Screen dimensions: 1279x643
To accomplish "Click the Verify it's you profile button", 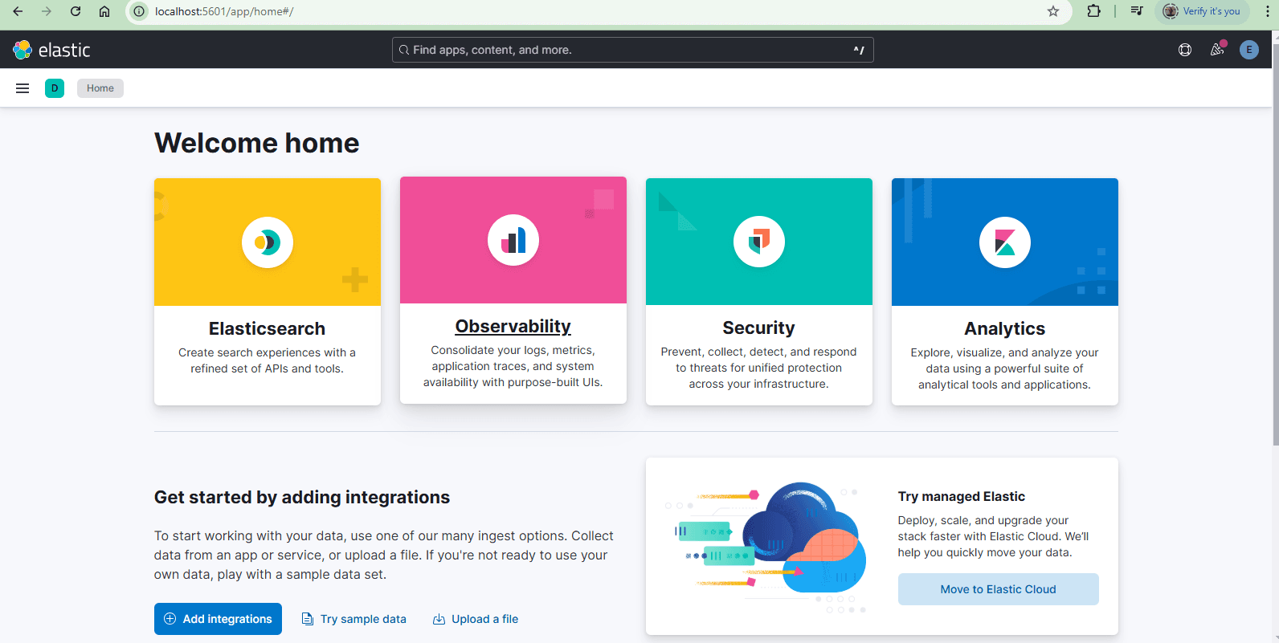I will click(x=1202, y=11).
